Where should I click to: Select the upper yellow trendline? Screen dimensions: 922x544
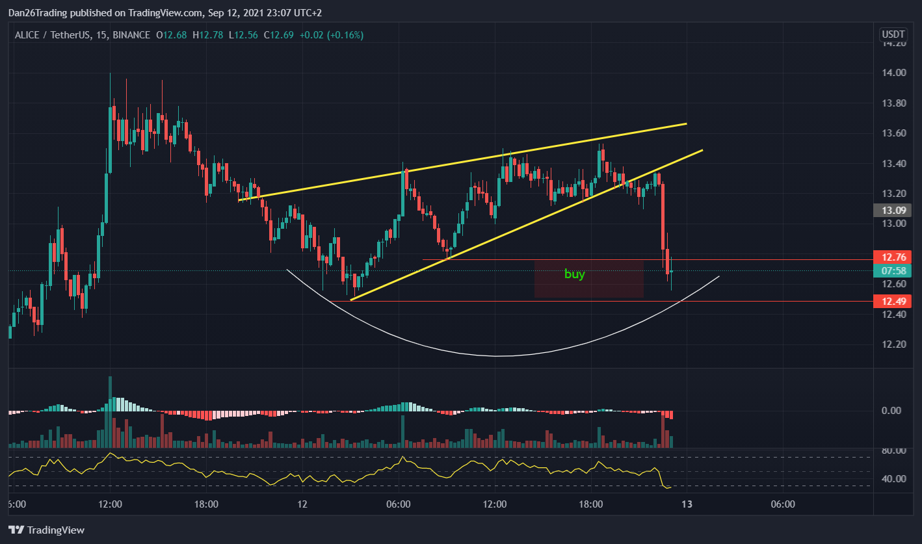click(x=462, y=162)
